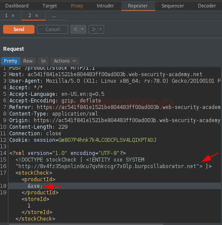222x225 pixels.
Task: Click the XML declaration line
Action: tap(67, 153)
